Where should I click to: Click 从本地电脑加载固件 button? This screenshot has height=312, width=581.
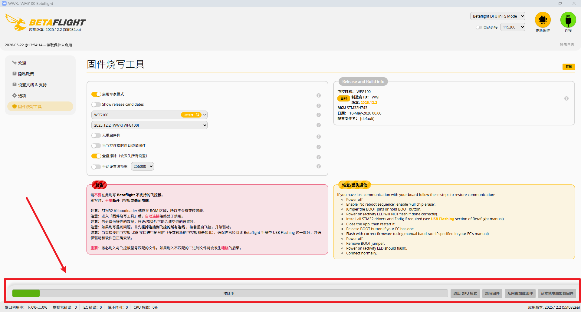[557, 293]
